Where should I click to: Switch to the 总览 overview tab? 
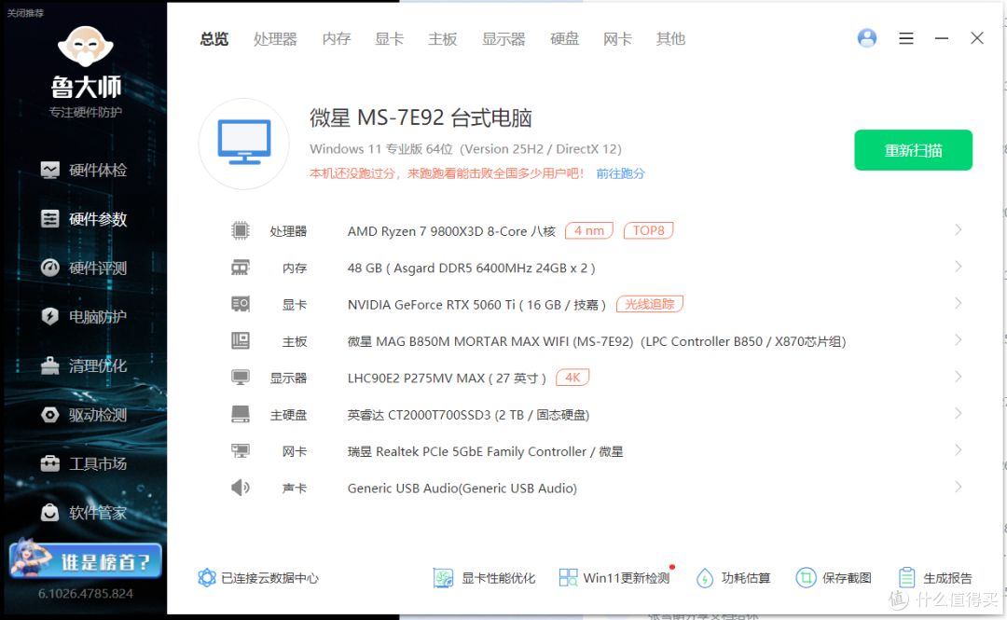214,39
